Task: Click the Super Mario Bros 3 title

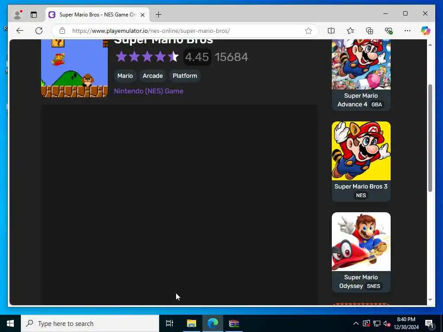Action: point(361,186)
